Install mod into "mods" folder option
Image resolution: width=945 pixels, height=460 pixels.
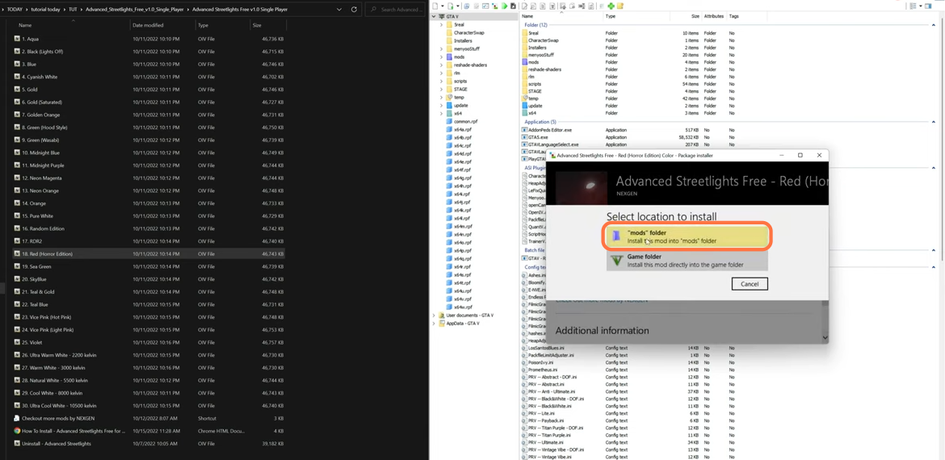tap(687, 236)
